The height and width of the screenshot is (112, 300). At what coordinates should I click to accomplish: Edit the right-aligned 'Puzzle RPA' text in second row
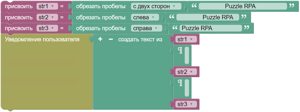click(x=208, y=17)
